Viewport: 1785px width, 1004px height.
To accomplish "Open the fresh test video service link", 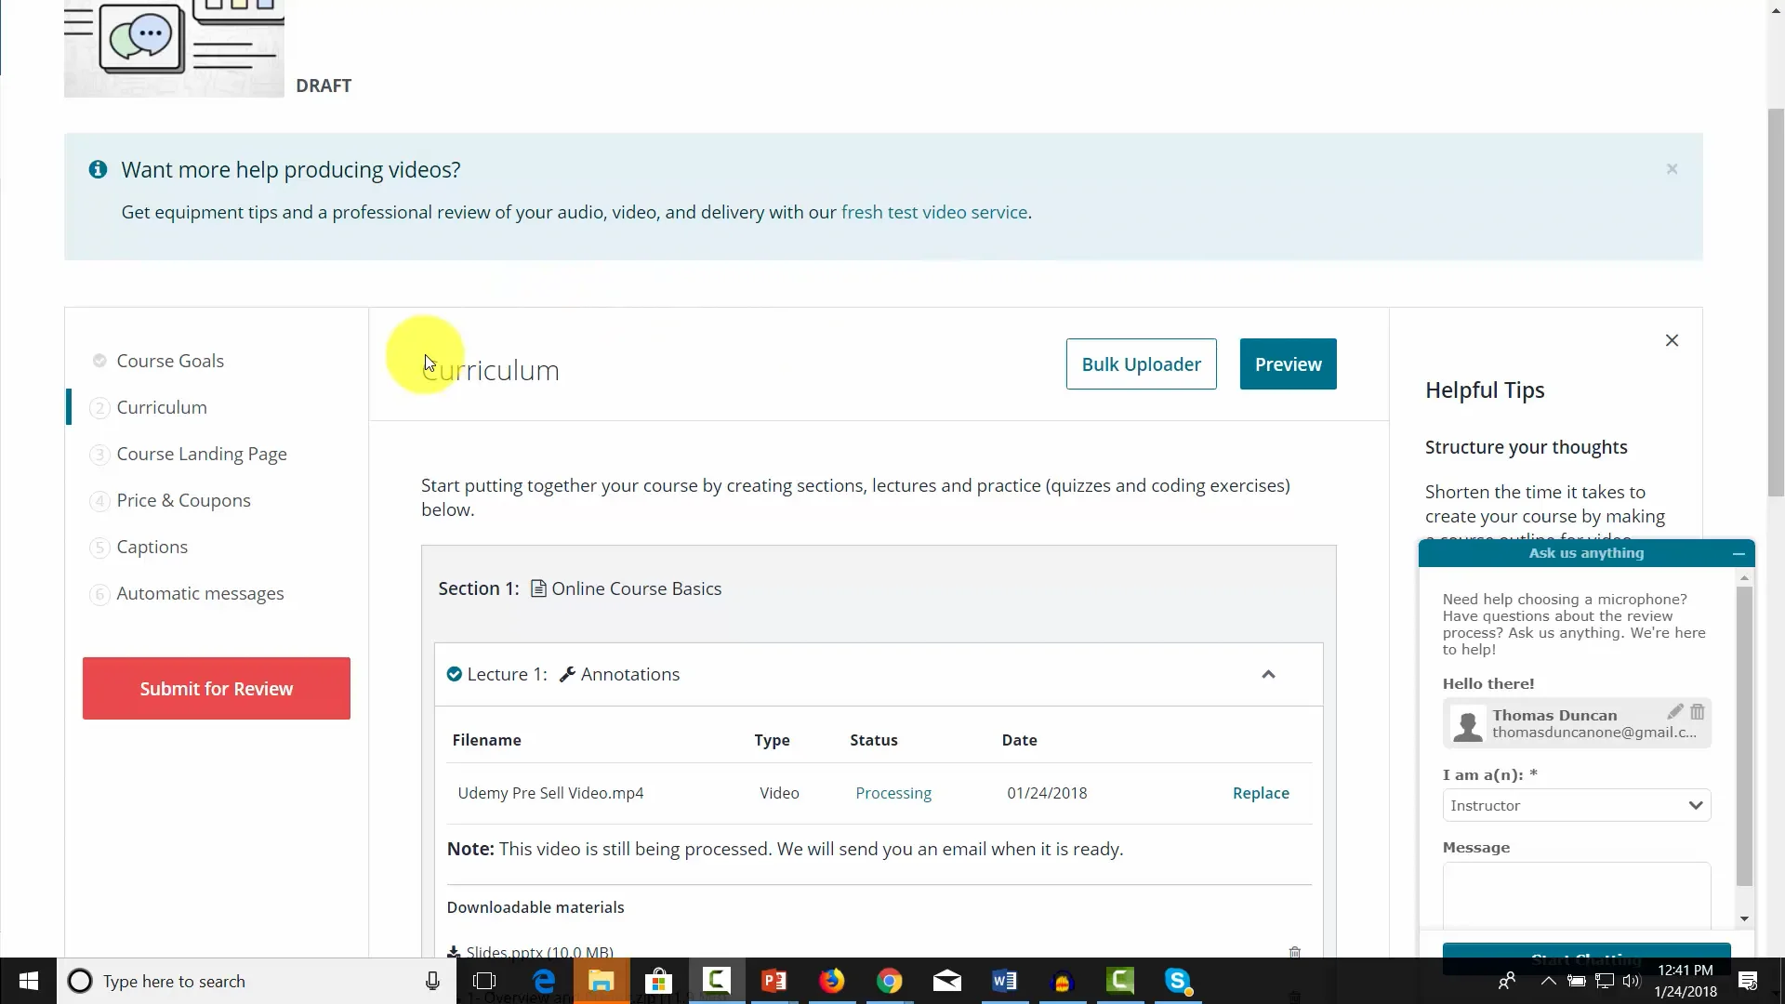I will [x=934, y=212].
